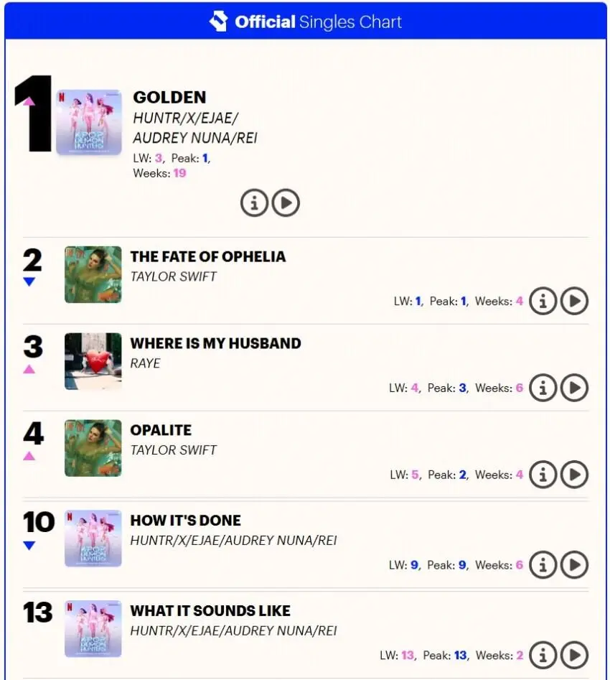Play How It's Done preview
Screen dimensions: 610x680
point(574,565)
